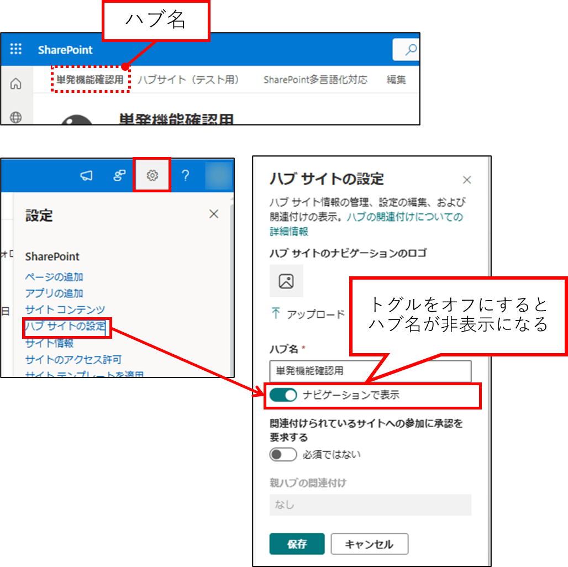568x567 pixels.
Task: Open settings via the gear icon
Action: click(152, 176)
